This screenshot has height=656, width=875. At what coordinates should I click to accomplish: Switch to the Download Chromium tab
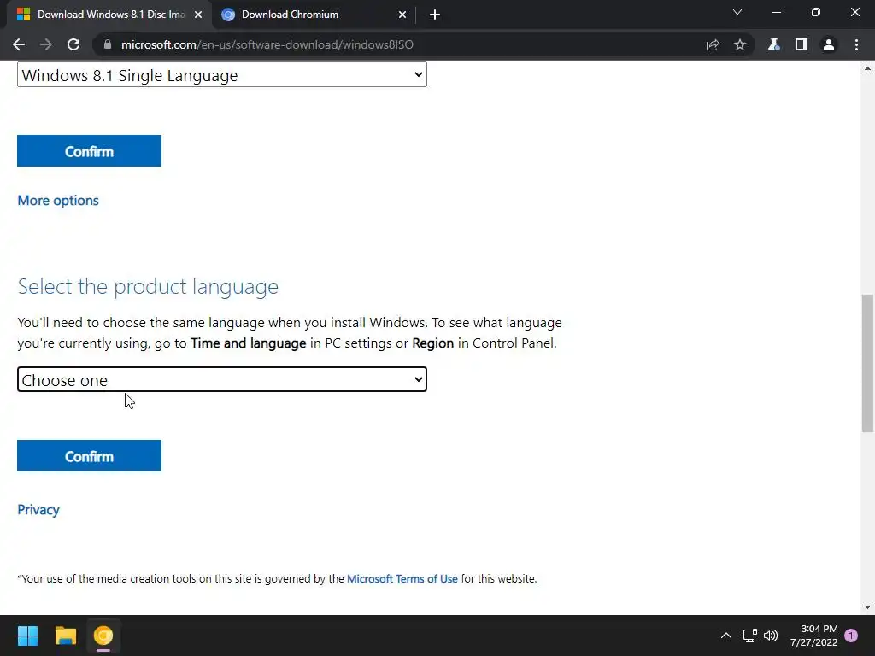[x=314, y=15]
